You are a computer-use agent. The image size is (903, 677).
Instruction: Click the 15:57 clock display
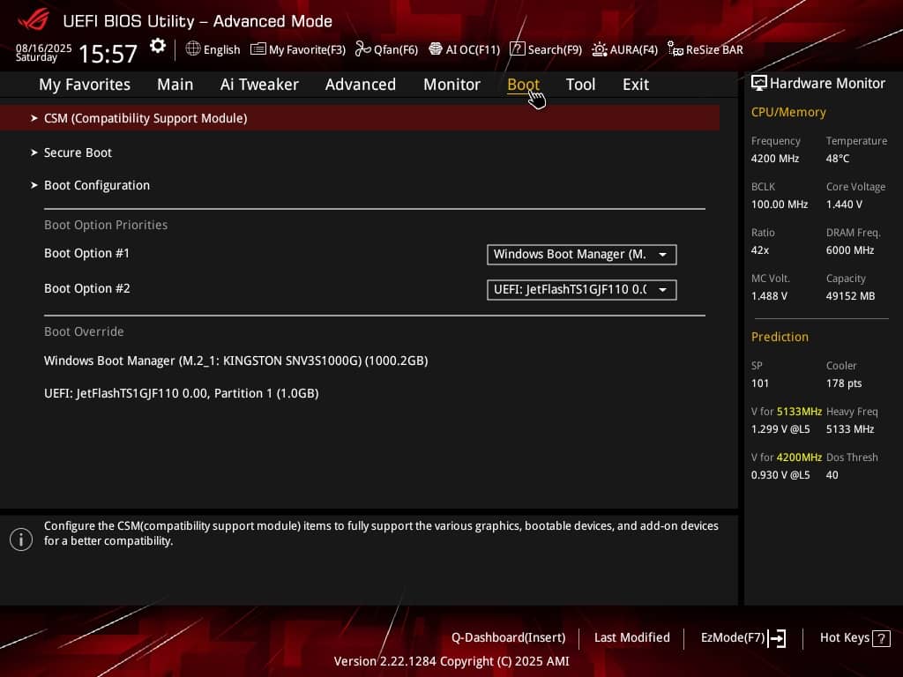[108, 54]
